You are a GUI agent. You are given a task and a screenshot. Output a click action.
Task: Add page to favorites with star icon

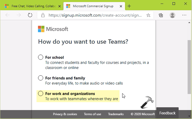(148, 15)
